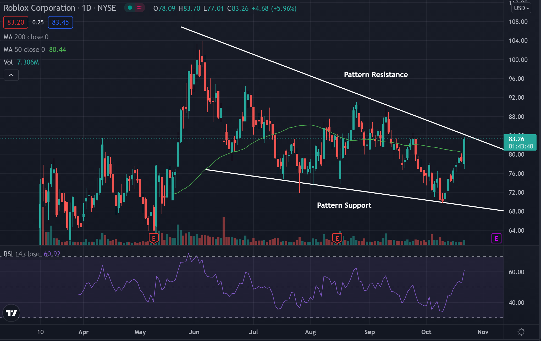Screen dimensions: 541x341
Task: Click the red approximation data icon
Action: (x=139, y=8)
